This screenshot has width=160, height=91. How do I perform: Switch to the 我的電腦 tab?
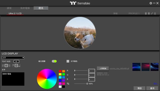[x=25, y=8]
